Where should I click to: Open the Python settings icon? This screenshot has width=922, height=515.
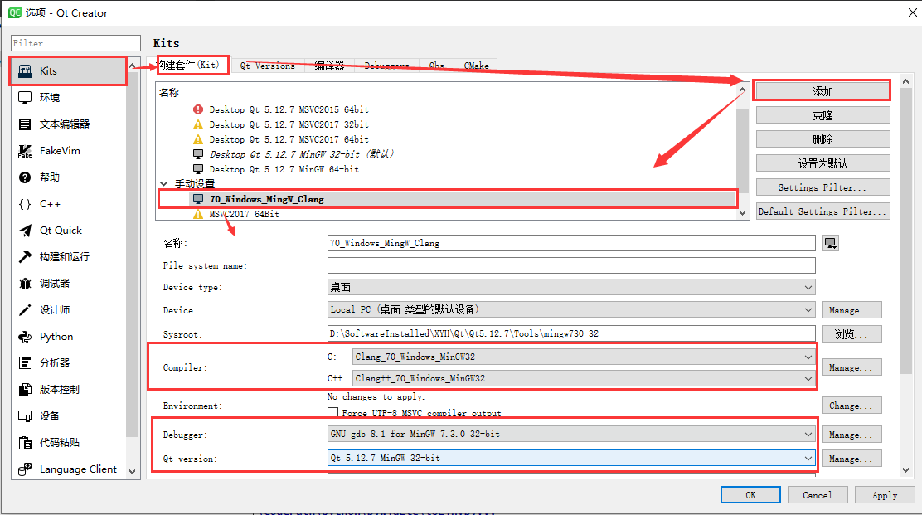25,336
